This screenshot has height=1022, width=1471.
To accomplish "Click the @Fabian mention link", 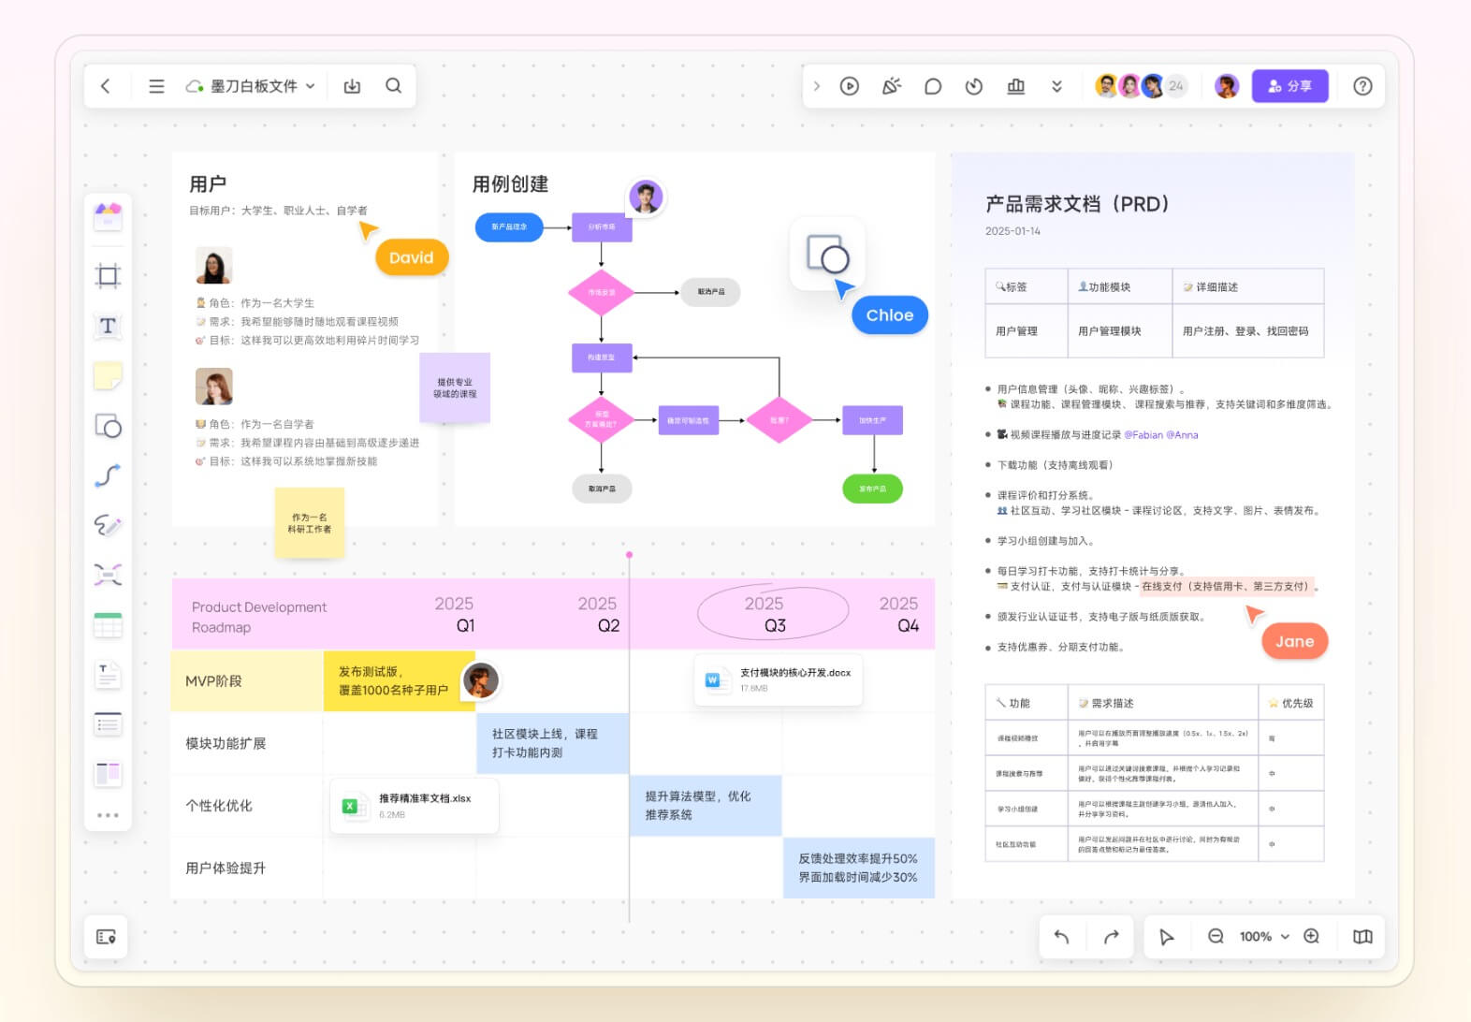I will (x=1143, y=435).
